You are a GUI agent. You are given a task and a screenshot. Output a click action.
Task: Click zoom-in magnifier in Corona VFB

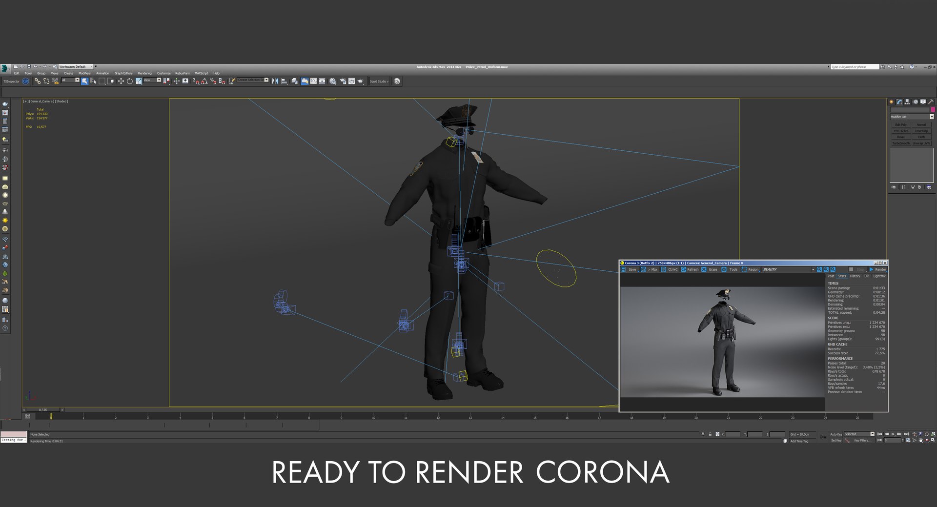point(819,269)
